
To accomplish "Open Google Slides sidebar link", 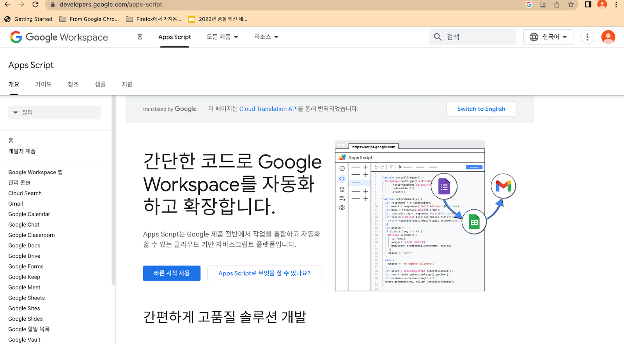I will click(x=25, y=319).
